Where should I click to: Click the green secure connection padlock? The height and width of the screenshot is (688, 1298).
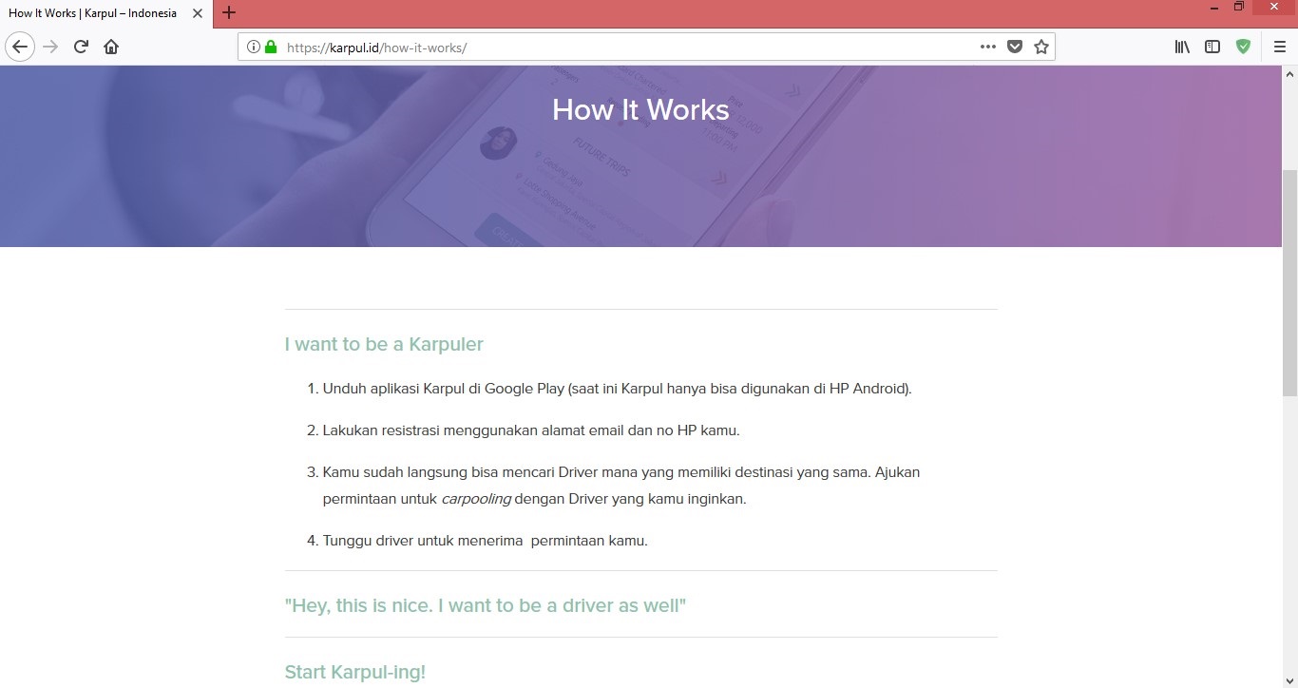(271, 47)
